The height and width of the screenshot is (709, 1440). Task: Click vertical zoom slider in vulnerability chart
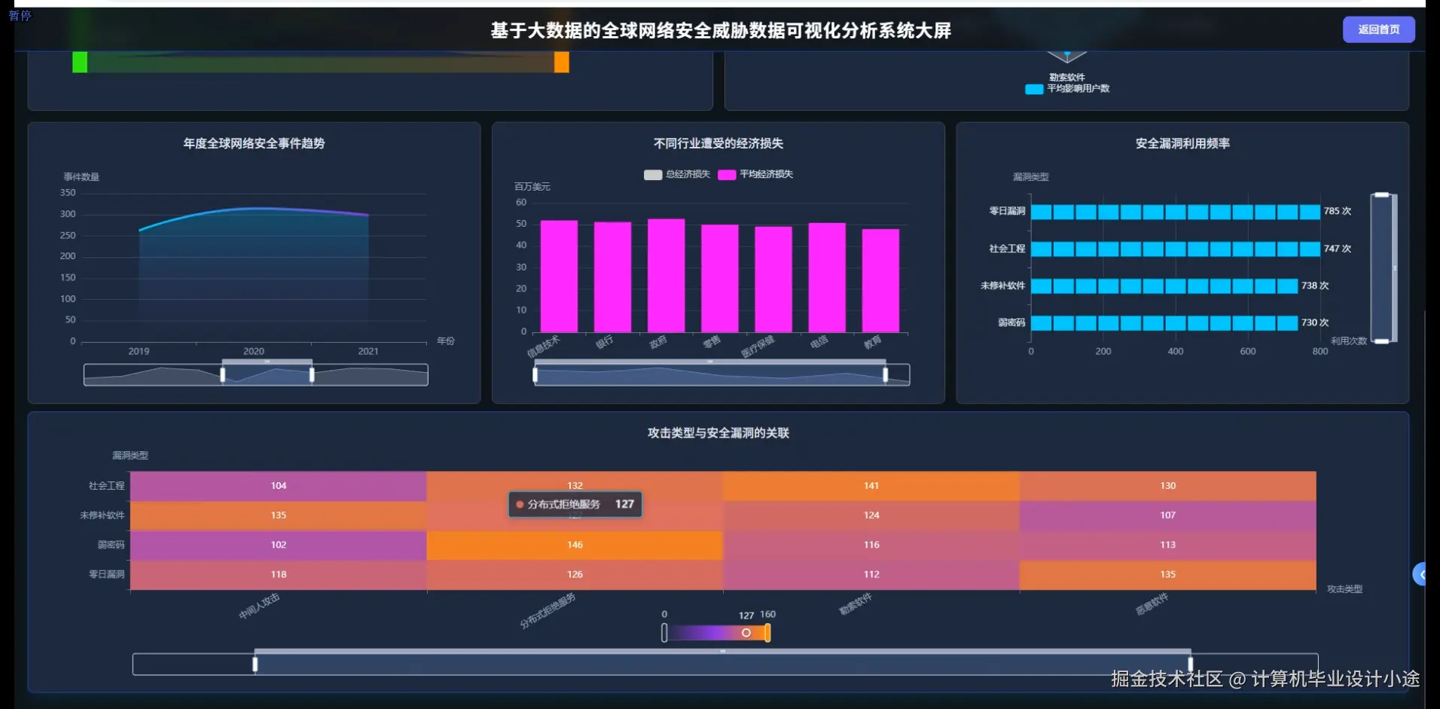(x=1382, y=267)
